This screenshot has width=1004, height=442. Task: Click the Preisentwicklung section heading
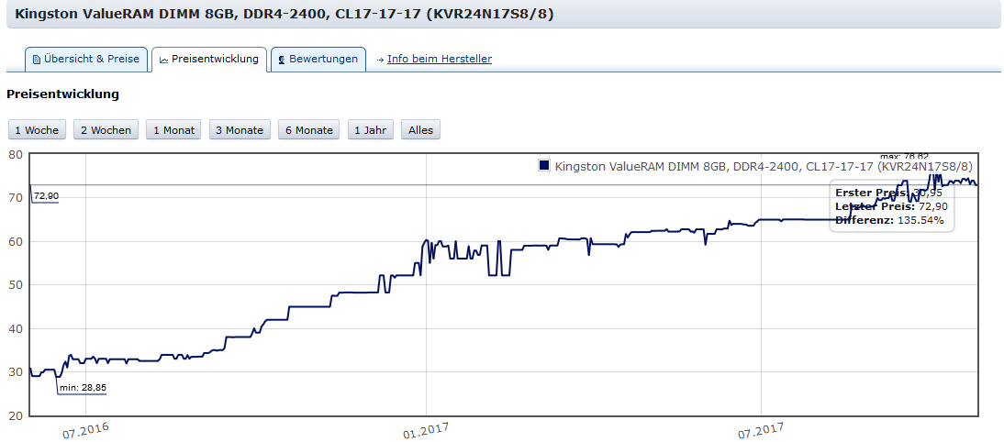[62, 94]
